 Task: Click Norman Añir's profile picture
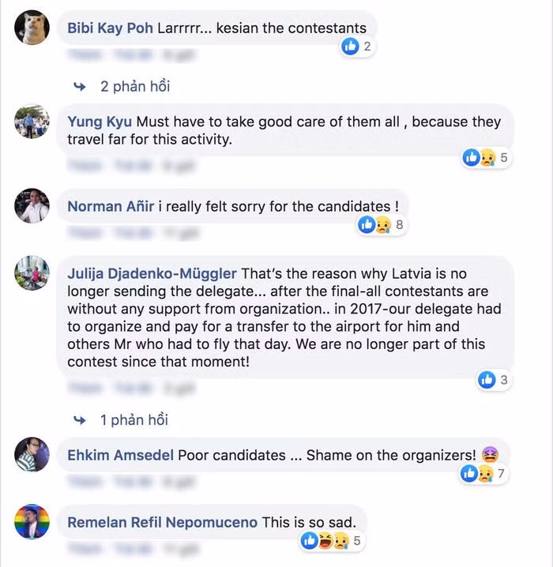click(32, 206)
